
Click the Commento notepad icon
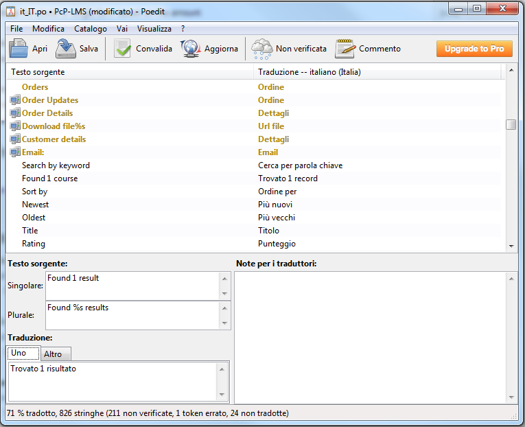[x=345, y=49]
